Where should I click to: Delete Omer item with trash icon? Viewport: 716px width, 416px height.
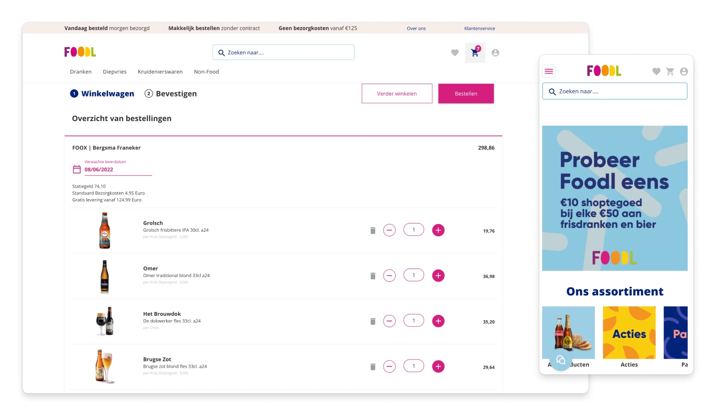(x=373, y=276)
